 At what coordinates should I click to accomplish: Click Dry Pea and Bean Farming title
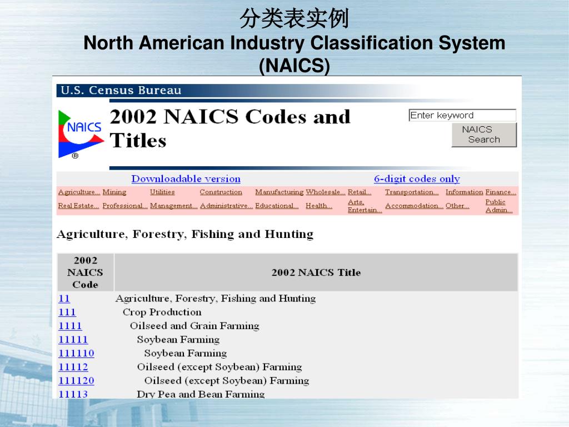(x=201, y=394)
